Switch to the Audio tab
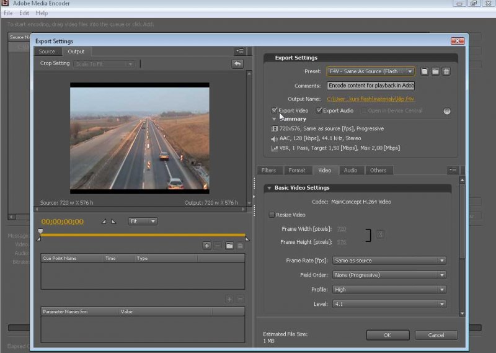 tap(350, 170)
